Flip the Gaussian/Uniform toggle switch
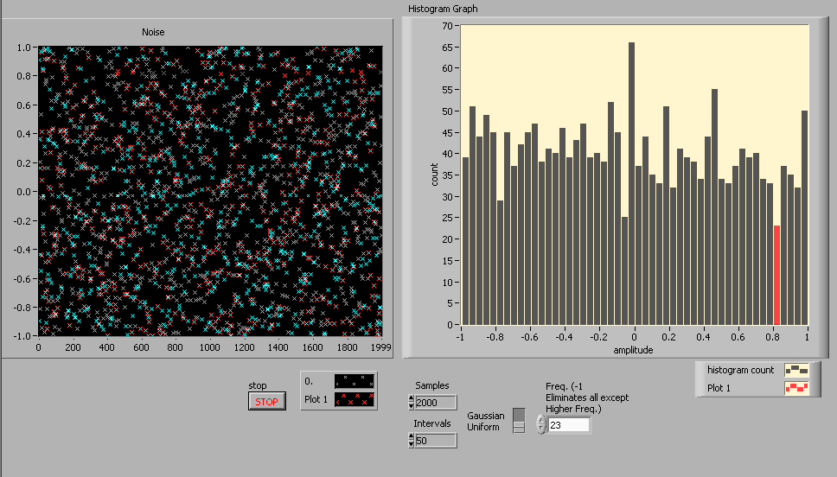Screen dimensions: 837x477 519,421
